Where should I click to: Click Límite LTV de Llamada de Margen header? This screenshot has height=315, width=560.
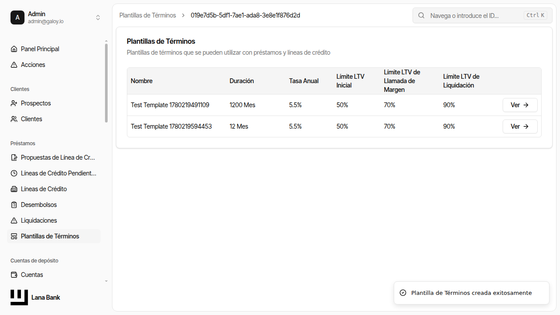click(402, 81)
